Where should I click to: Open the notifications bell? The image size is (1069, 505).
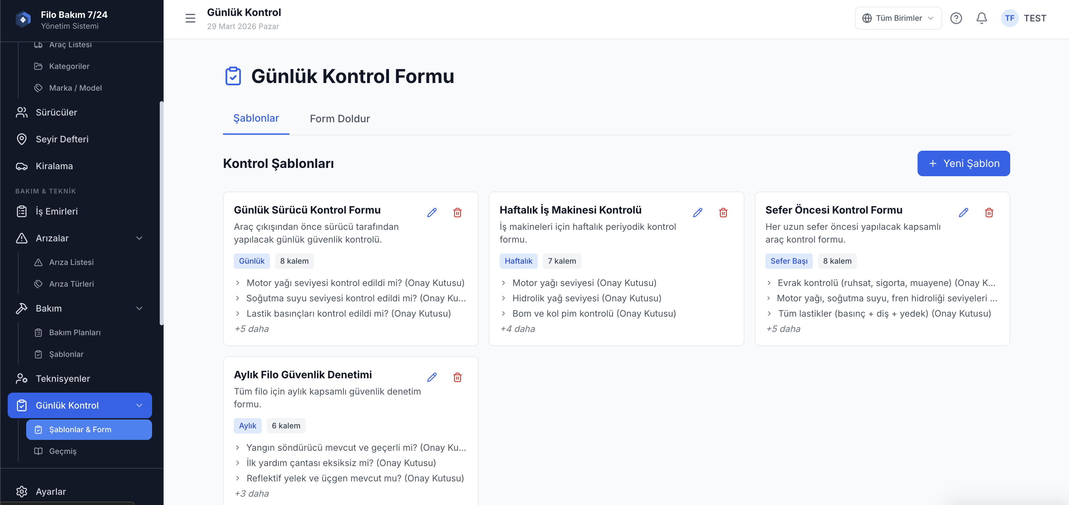coord(981,18)
